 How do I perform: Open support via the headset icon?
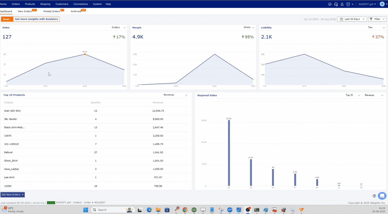pos(336,4)
